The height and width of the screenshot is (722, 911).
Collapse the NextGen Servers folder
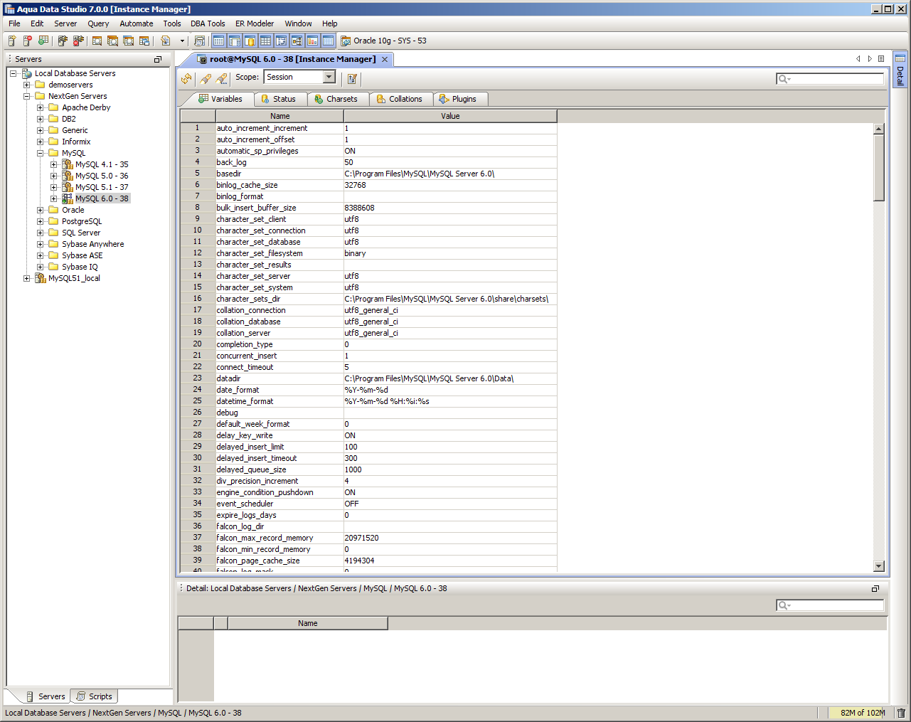click(x=27, y=96)
